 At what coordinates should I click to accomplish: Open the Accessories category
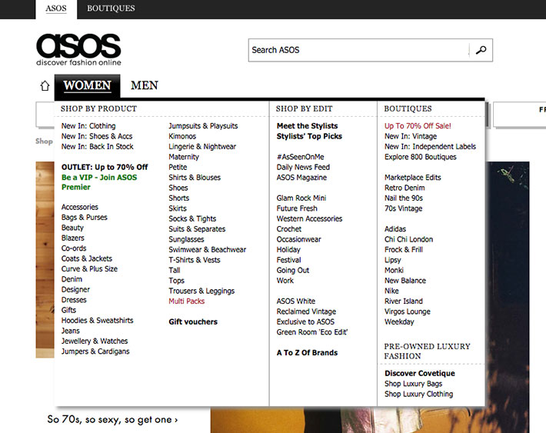pos(80,207)
